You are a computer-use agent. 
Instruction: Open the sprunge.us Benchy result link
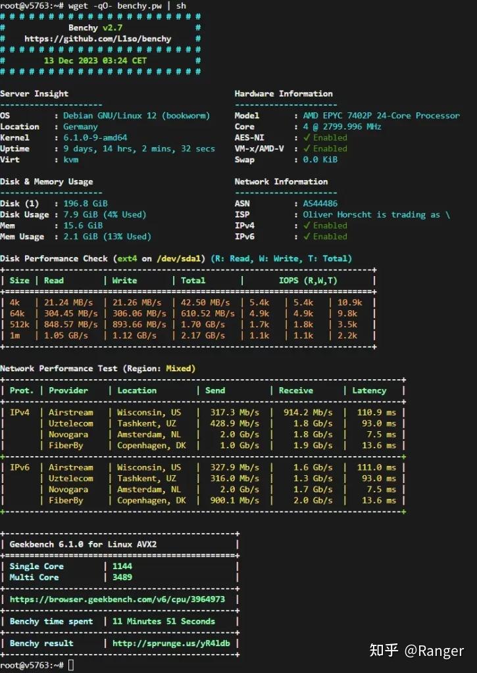pyautogui.click(x=171, y=643)
